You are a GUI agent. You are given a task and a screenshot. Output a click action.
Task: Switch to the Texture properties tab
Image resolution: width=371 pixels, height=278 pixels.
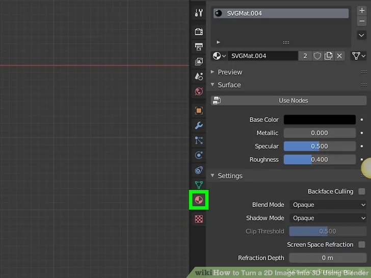pyautogui.click(x=199, y=219)
